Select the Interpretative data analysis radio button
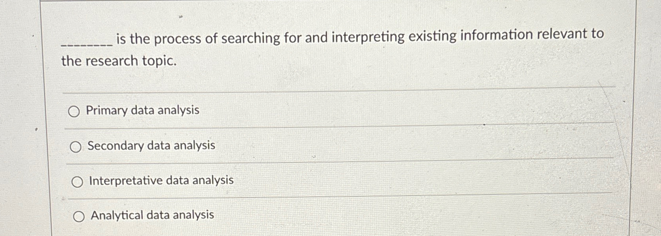This screenshot has width=661, height=236. [78, 182]
